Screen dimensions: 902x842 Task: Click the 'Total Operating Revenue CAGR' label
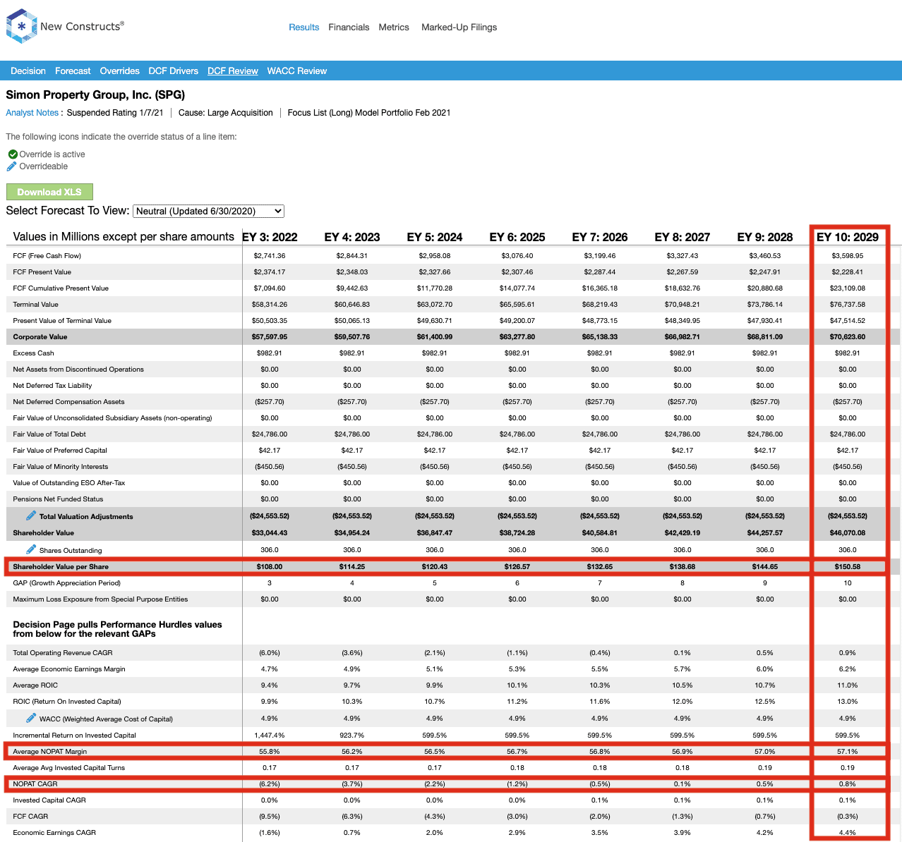pos(63,653)
